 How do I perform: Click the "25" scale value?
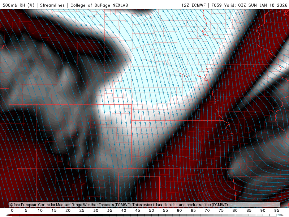click(82, 210)
